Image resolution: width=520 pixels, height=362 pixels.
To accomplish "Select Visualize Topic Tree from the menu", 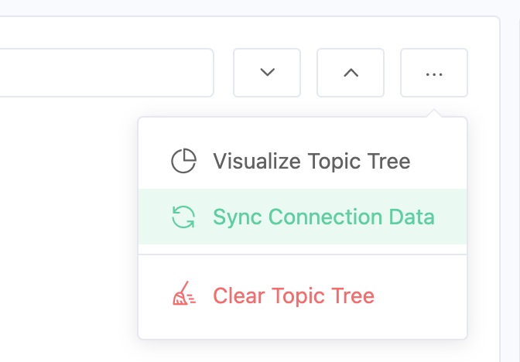I will (311, 161).
